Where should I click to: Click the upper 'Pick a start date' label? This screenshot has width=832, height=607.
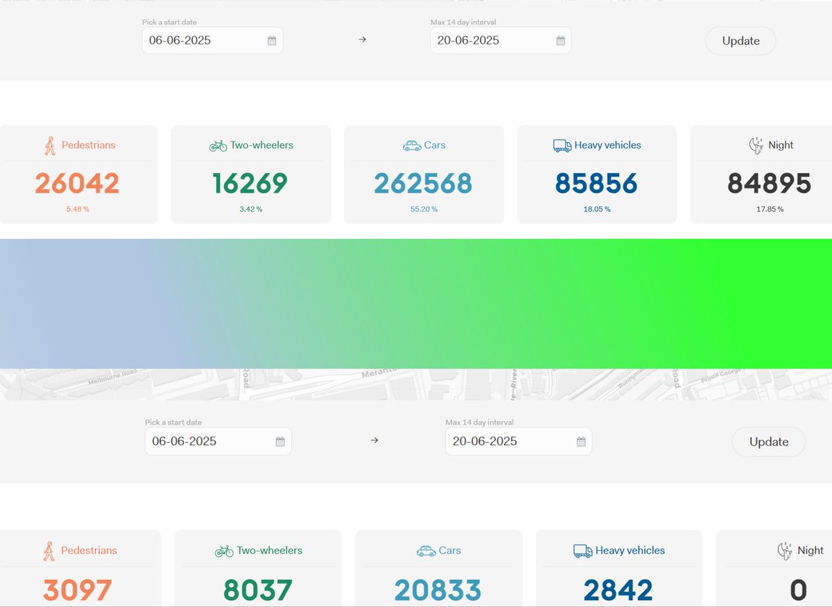pyautogui.click(x=170, y=22)
